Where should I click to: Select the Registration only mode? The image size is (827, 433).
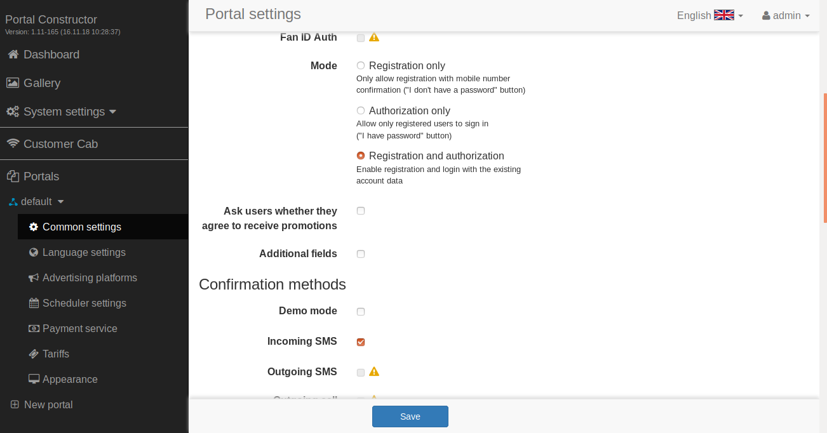(x=361, y=65)
